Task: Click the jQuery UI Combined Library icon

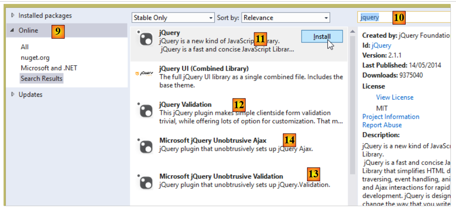Action: click(x=144, y=73)
